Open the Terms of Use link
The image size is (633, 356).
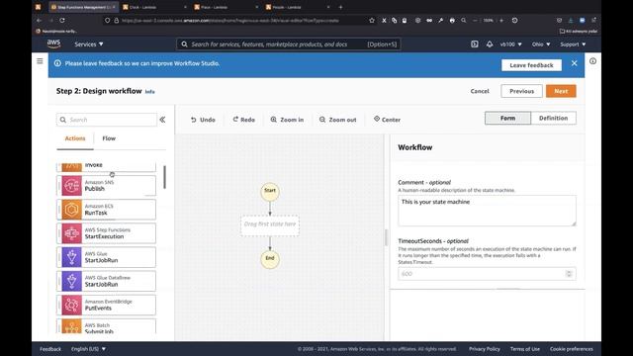525,349
